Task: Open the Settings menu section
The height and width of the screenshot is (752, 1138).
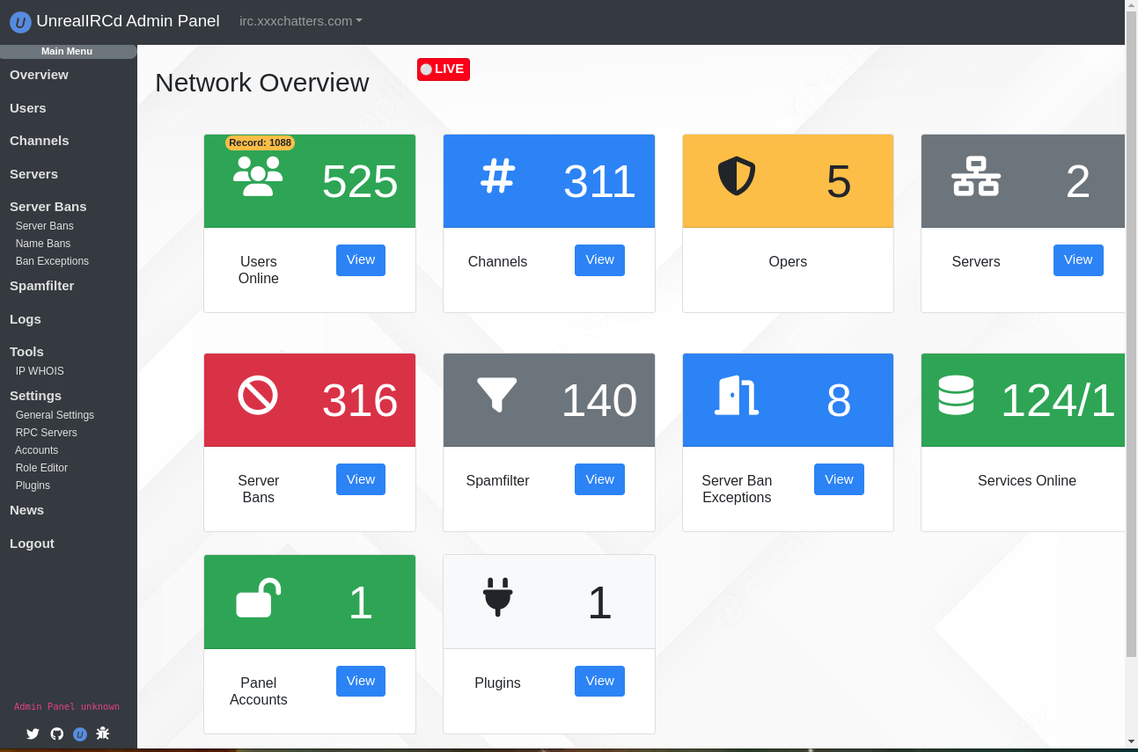Action: (35, 396)
